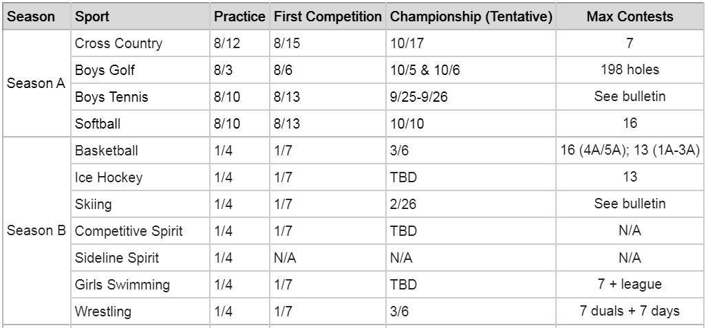Click the Sport column header
The width and height of the screenshot is (708, 328).
tap(92, 16)
